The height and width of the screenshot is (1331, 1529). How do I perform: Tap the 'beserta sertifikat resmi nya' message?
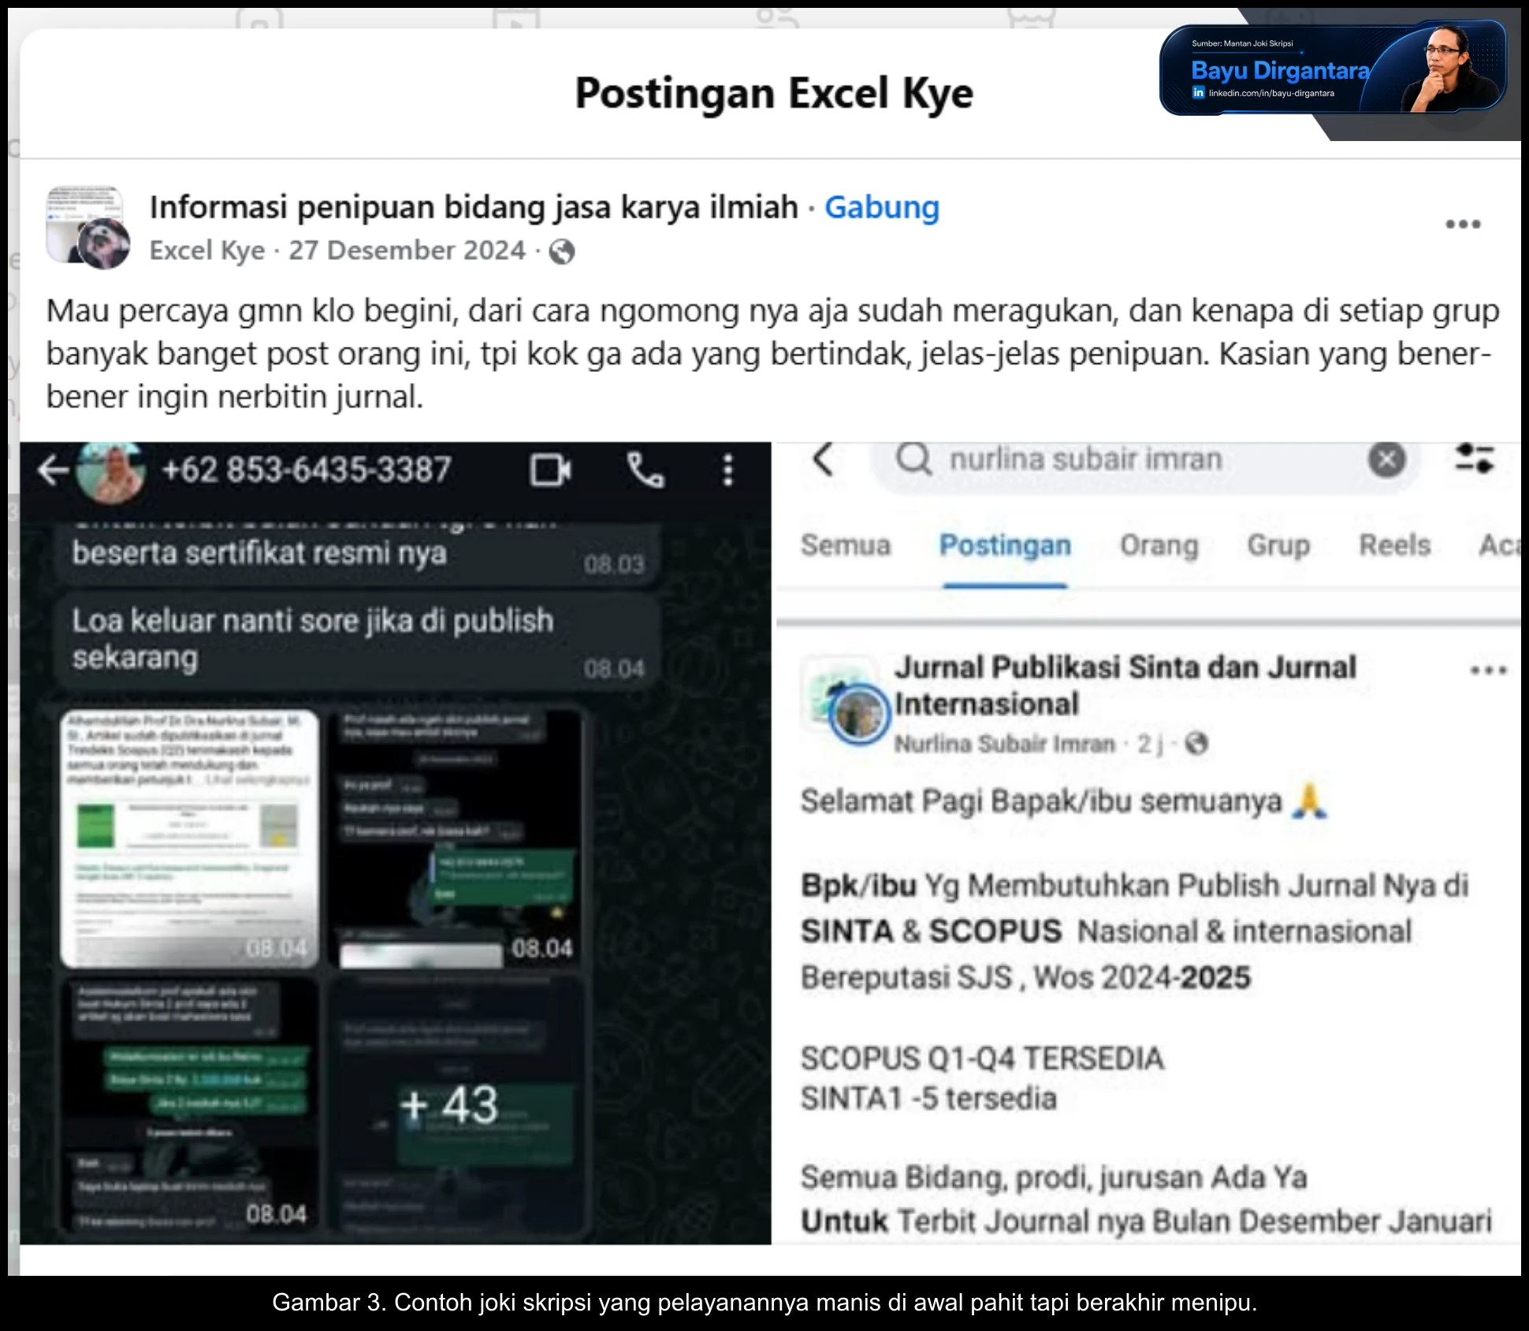coord(358,554)
